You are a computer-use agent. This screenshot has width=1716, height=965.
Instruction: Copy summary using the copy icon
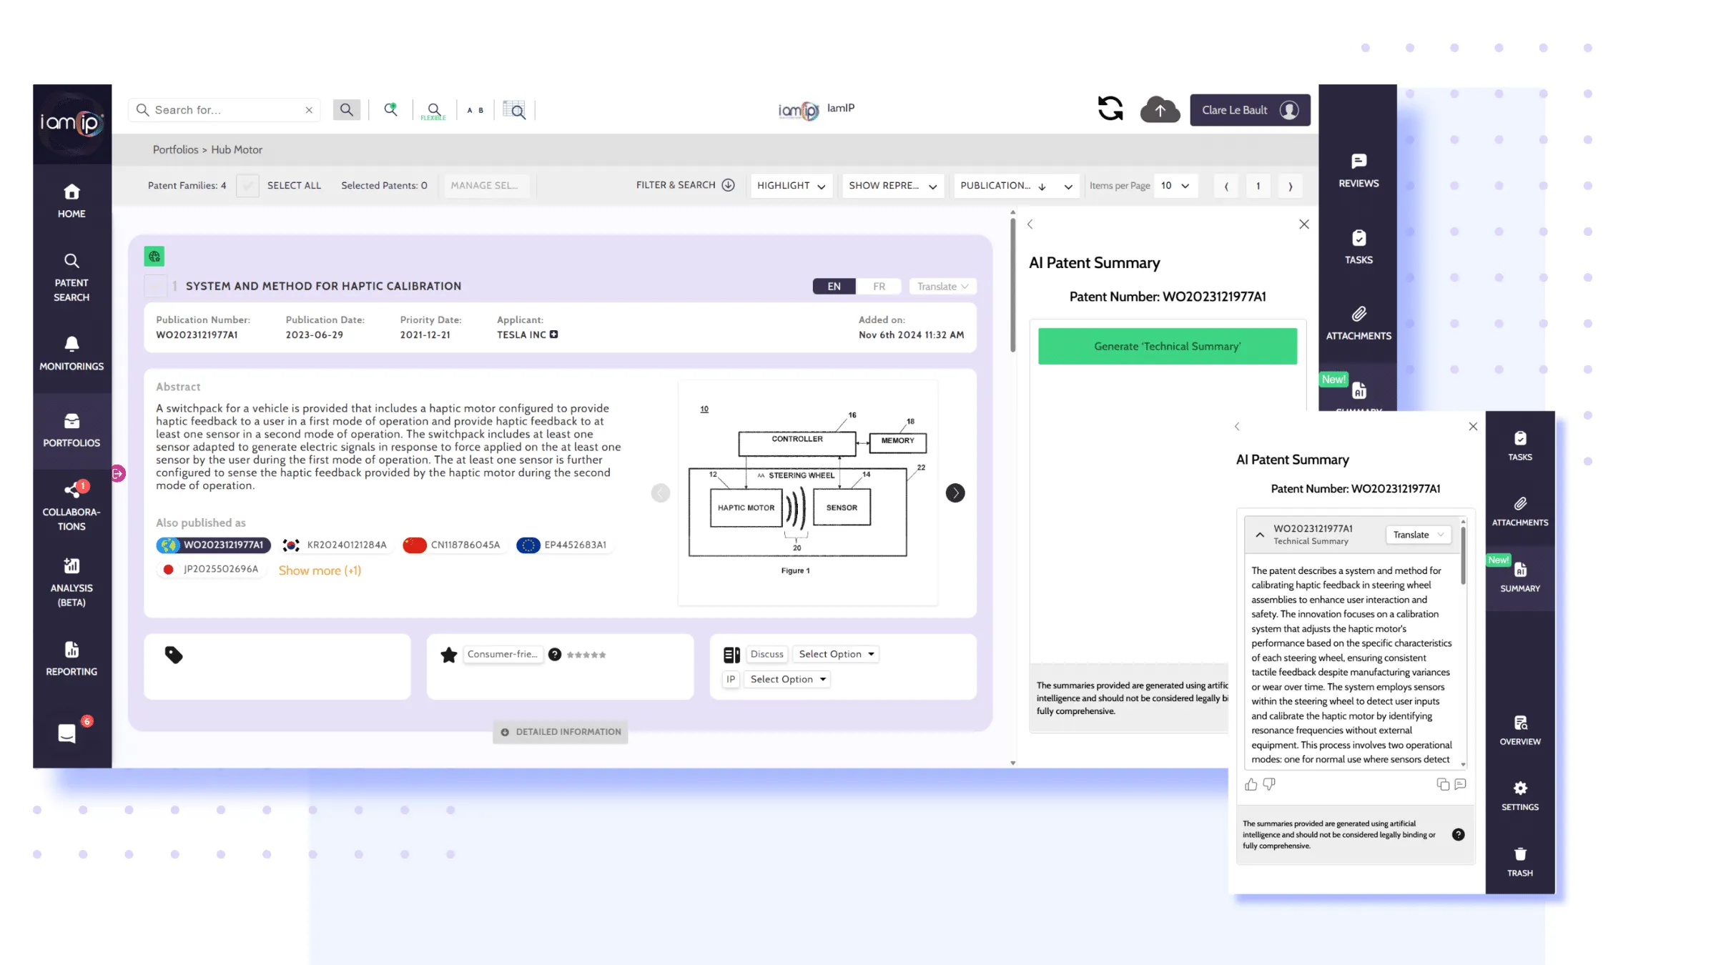[x=1443, y=785]
